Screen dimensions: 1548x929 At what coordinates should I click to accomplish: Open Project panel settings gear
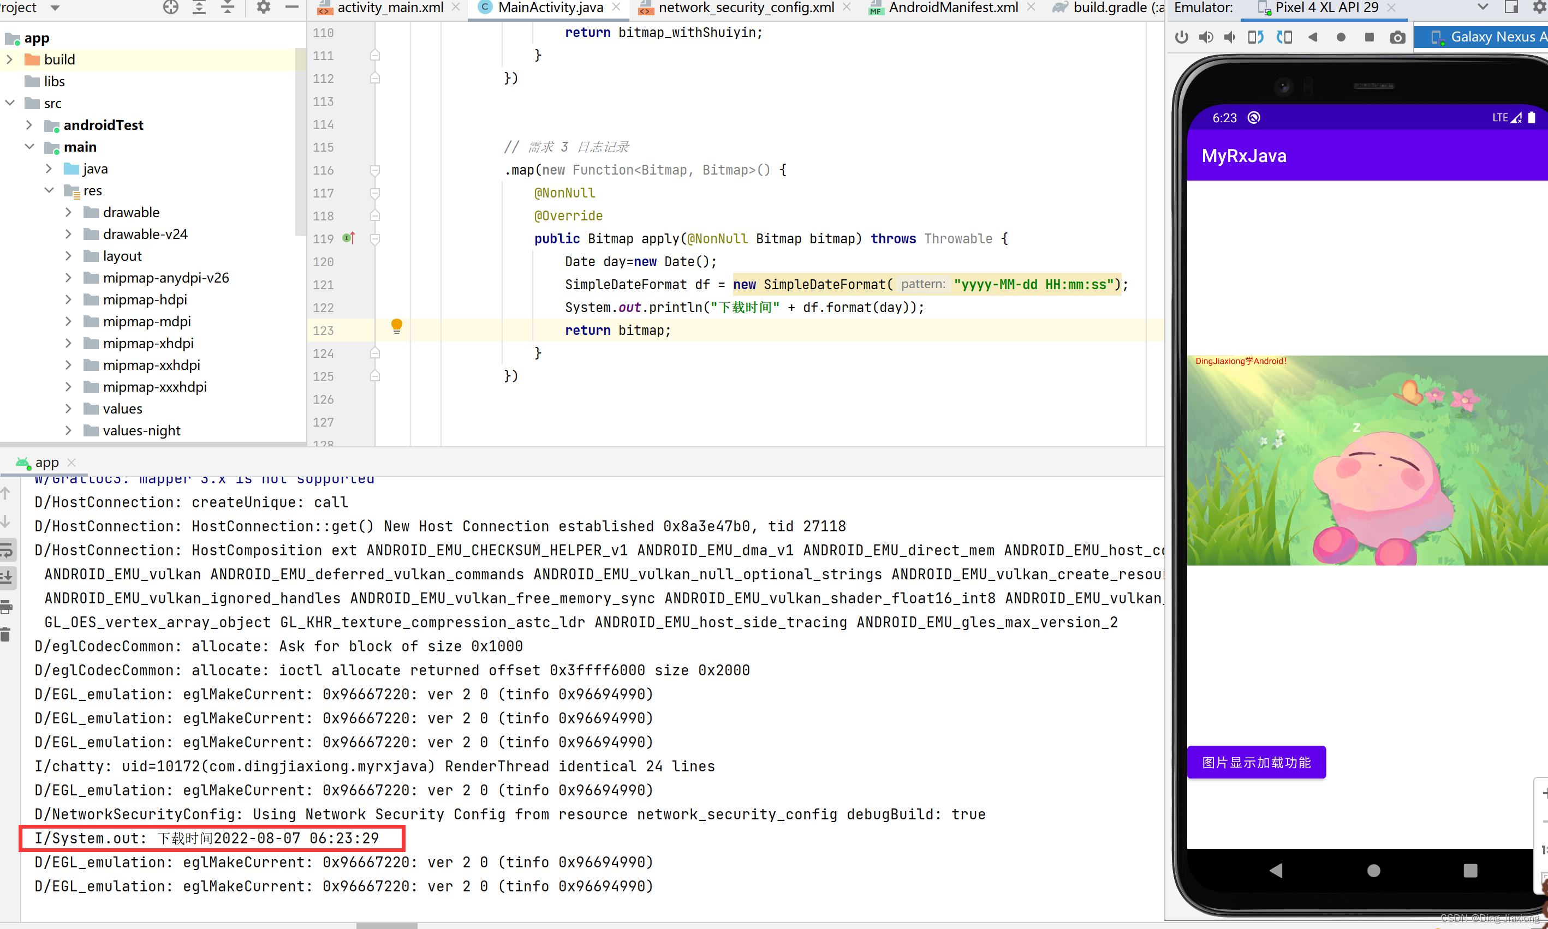(264, 8)
